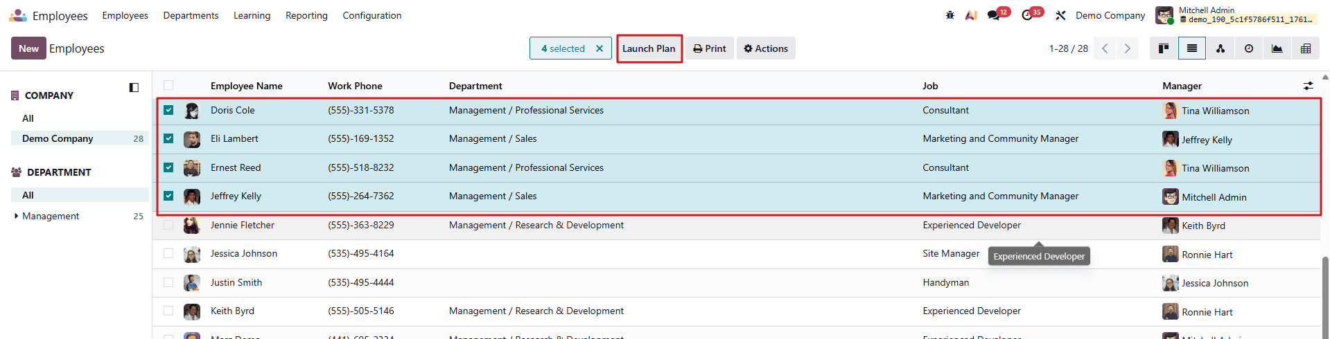Switch to Pivot table view

click(x=1306, y=48)
